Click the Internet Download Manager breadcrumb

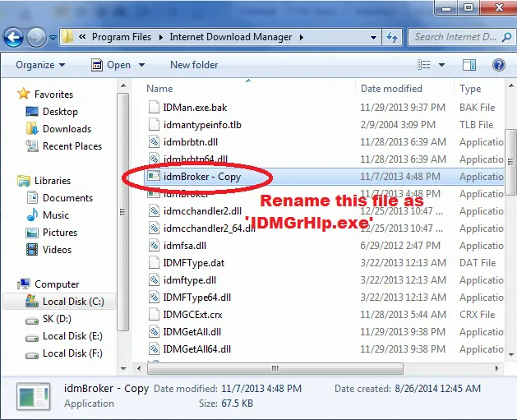230,37
